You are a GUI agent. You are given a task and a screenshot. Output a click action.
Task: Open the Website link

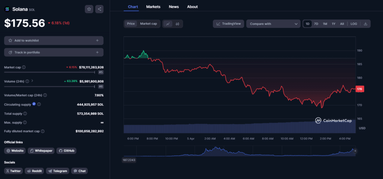coord(15,151)
